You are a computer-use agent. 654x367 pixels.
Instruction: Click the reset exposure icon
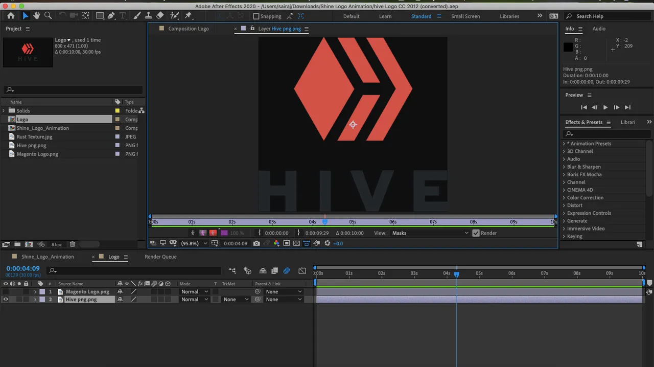(x=328, y=243)
